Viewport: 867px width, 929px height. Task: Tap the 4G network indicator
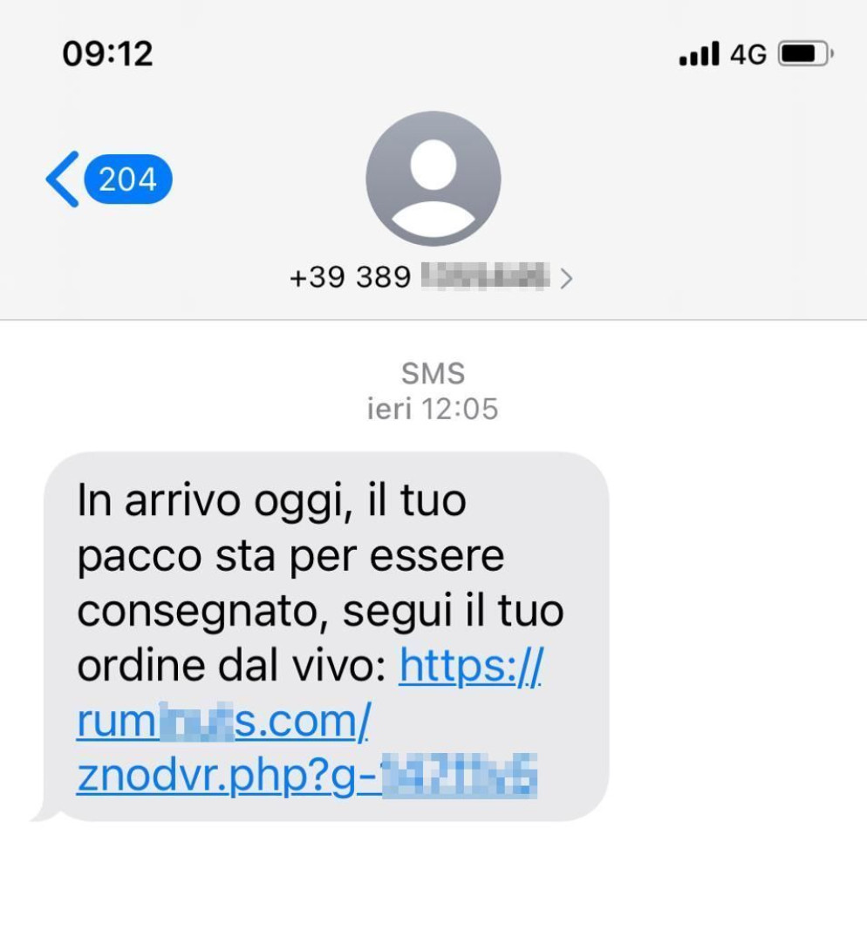click(748, 55)
